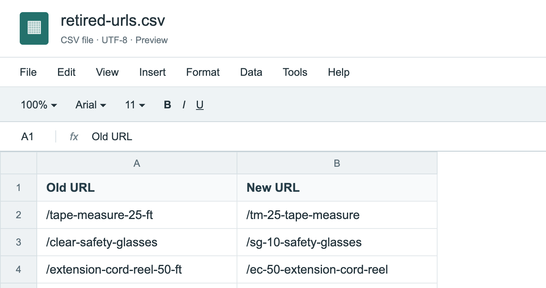Open the Format menu
Image resolution: width=546 pixels, height=288 pixels.
tap(203, 72)
